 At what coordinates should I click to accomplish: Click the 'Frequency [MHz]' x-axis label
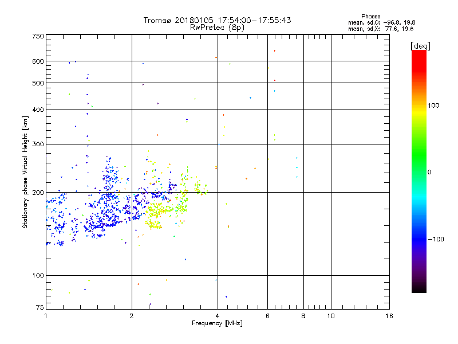pos(217,323)
